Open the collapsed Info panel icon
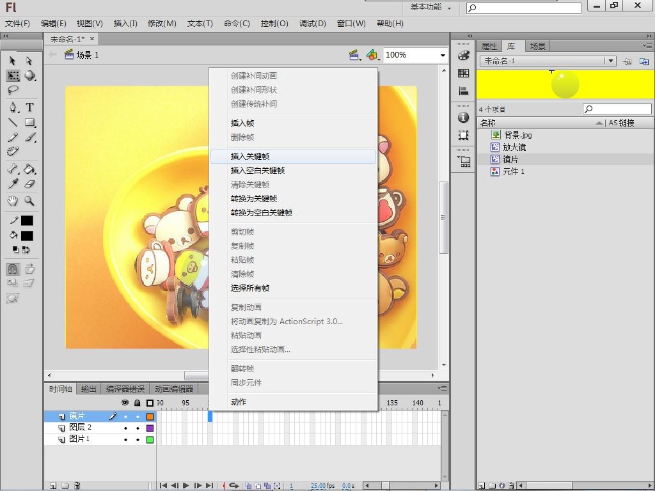 tap(463, 118)
